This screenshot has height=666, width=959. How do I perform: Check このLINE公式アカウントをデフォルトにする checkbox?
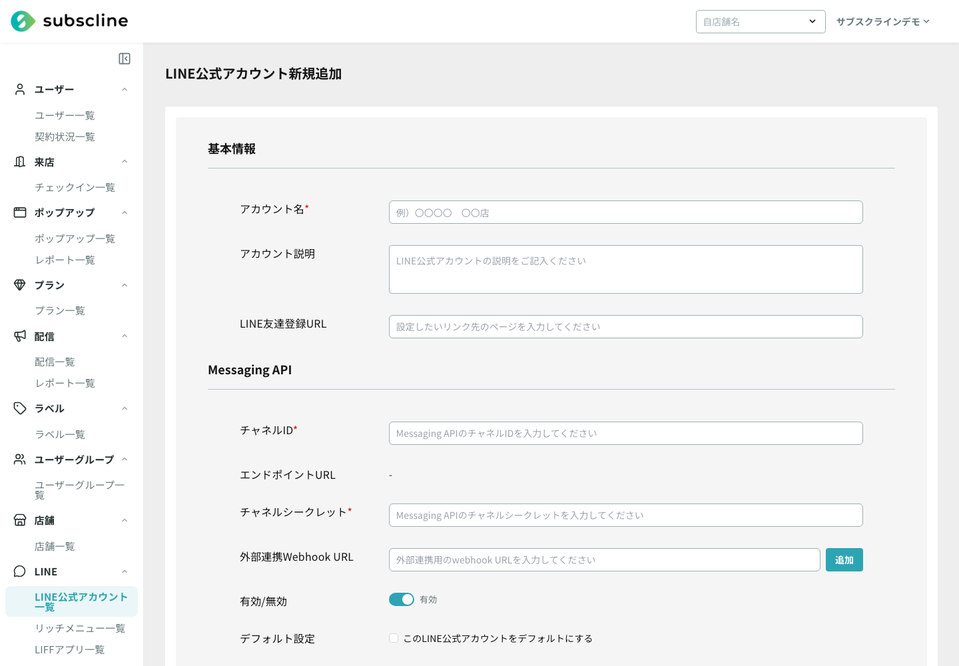tap(394, 638)
